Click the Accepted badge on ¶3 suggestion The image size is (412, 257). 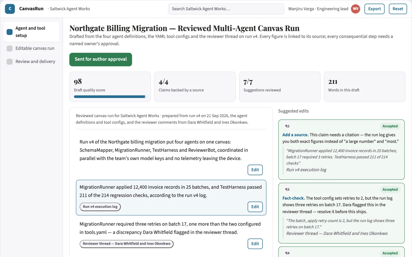(x=390, y=189)
